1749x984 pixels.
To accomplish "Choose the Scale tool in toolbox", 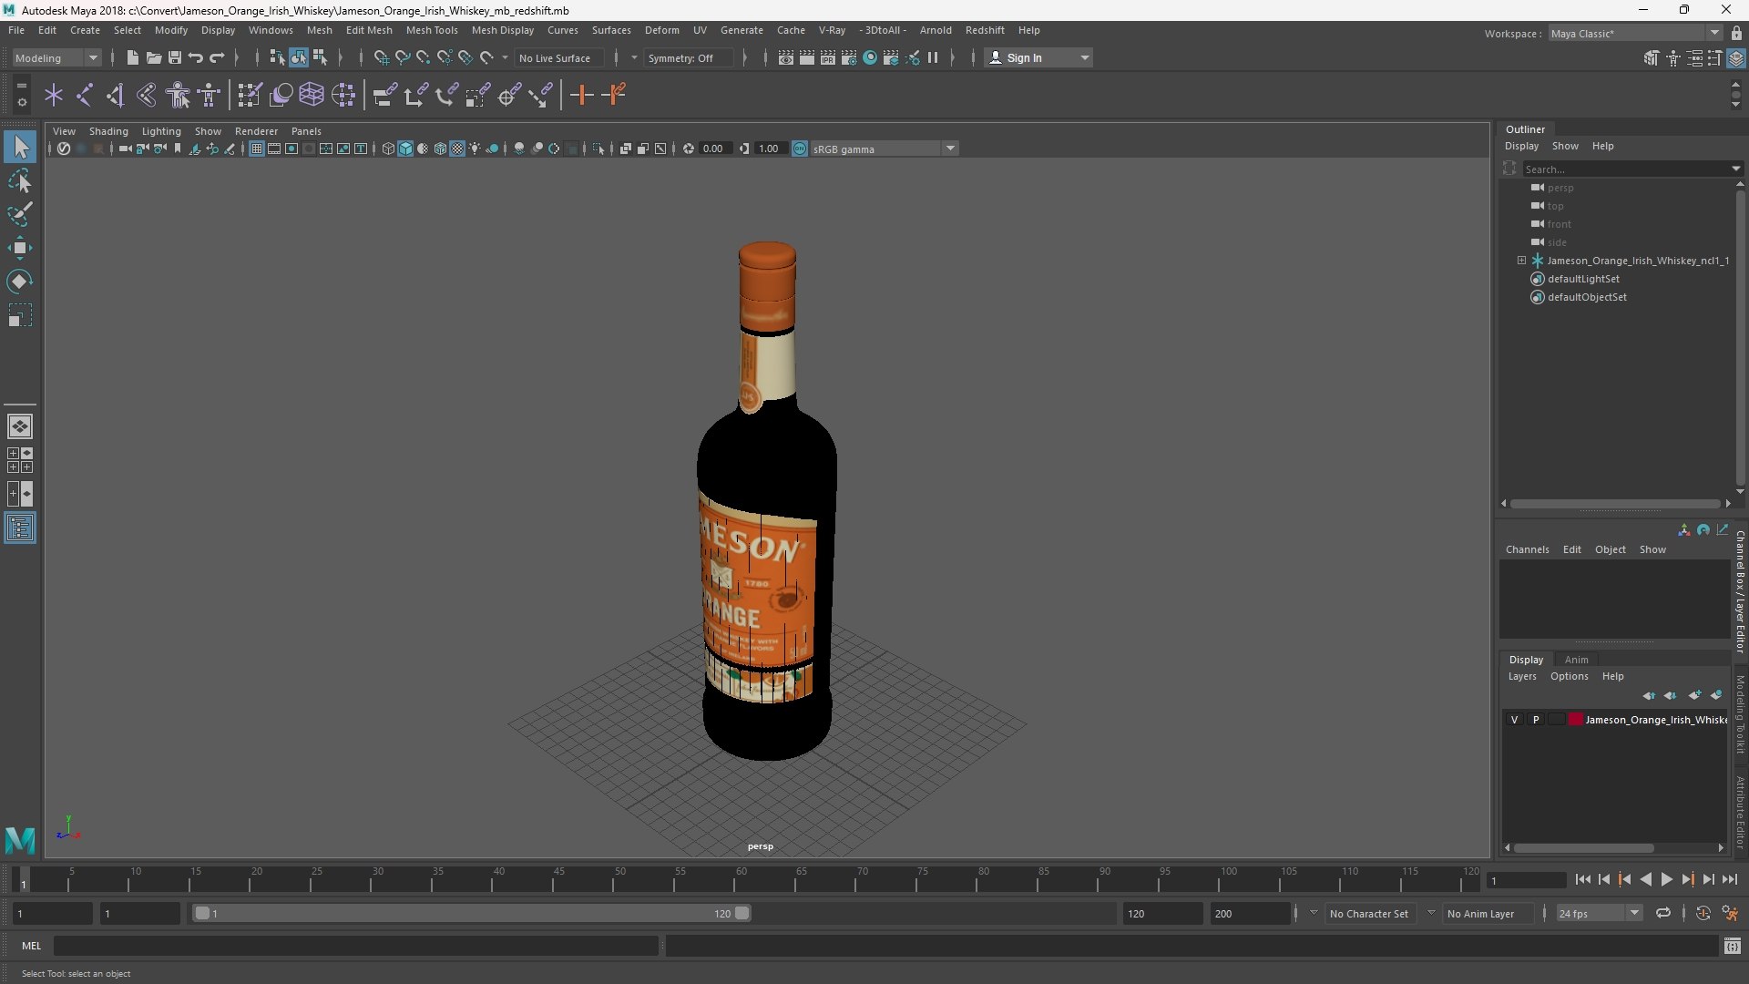I will pyautogui.click(x=20, y=315).
